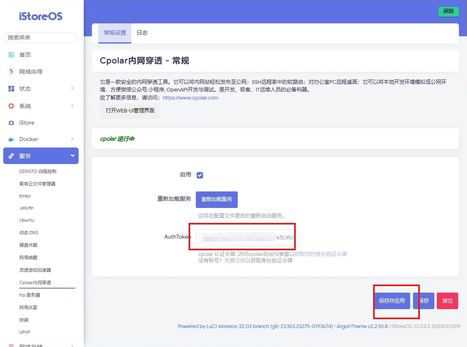This screenshot has width=467, height=347.
Task: Click the Docker whale icon
Action: [x=11, y=139]
